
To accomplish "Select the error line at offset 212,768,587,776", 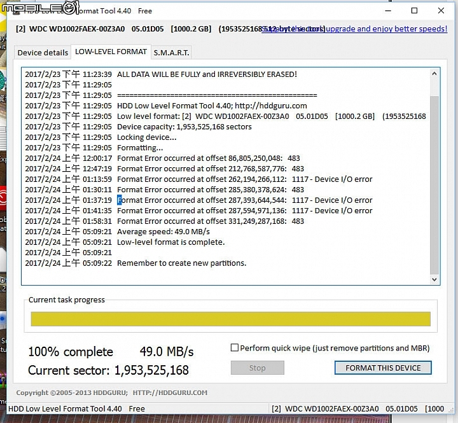I will click(165, 169).
